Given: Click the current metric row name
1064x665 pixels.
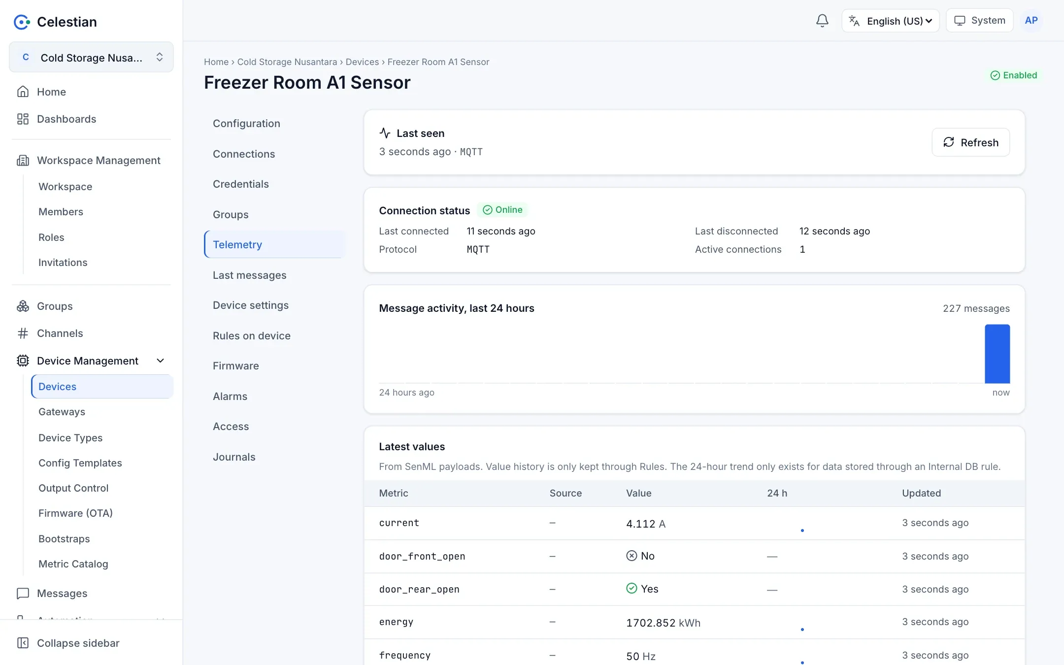Looking at the screenshot, I should [399, 523].
